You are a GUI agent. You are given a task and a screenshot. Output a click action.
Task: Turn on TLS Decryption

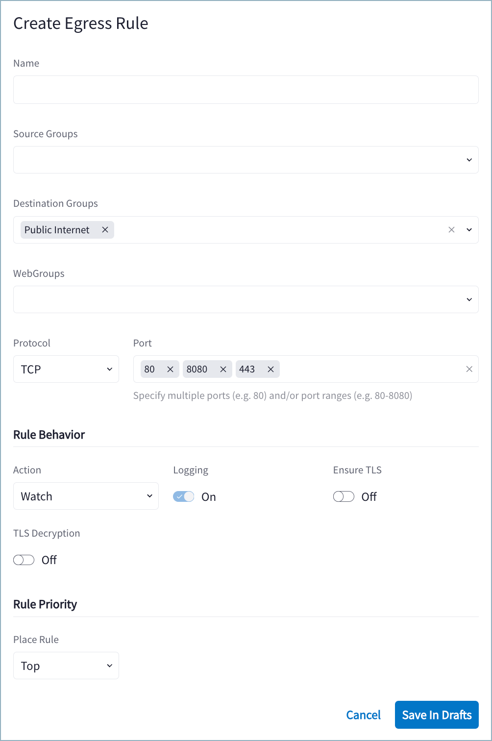pos(24,560)
